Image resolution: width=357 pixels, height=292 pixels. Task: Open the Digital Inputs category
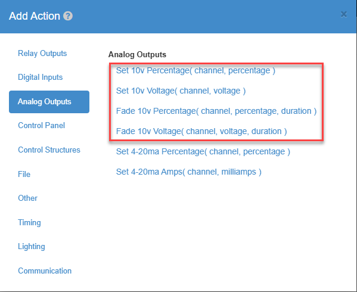tap(41, 77)
